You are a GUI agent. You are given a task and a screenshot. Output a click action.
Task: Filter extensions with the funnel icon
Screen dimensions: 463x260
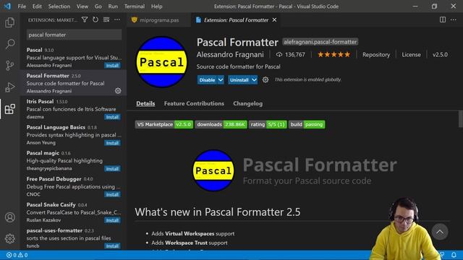coord(85,19)
